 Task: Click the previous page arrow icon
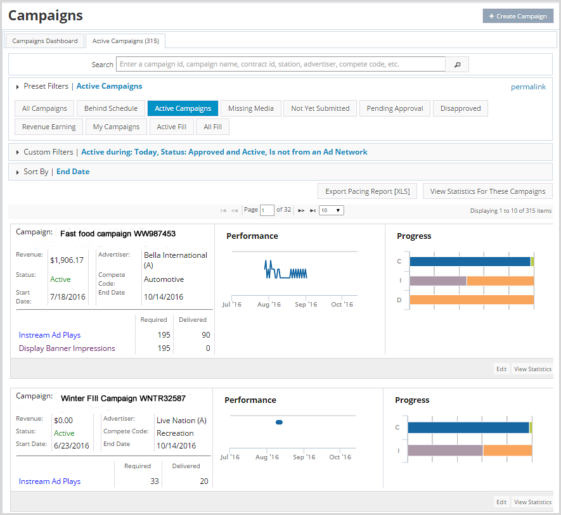(x=233, y=210)
